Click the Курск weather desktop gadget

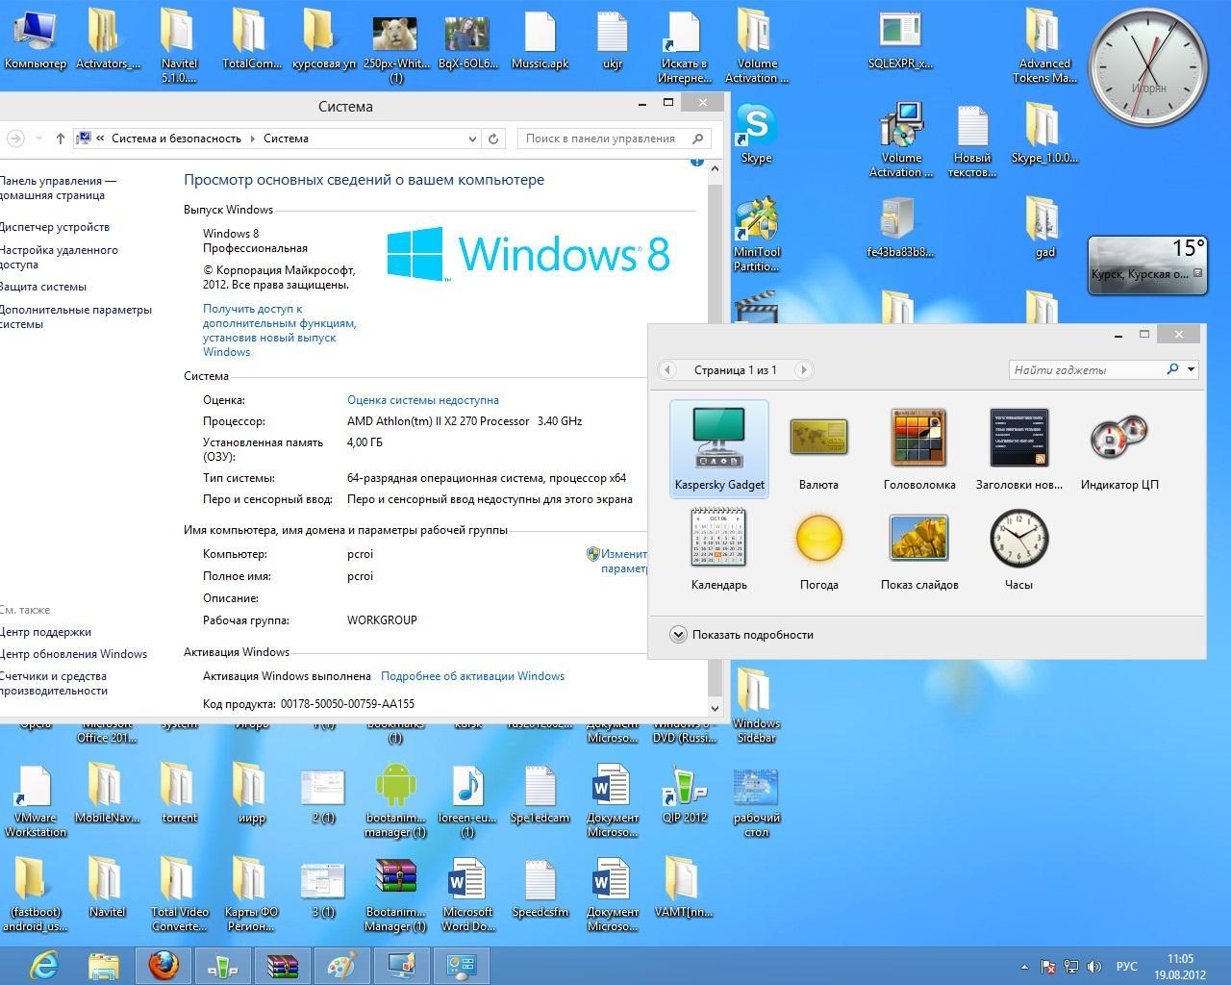1147,265
